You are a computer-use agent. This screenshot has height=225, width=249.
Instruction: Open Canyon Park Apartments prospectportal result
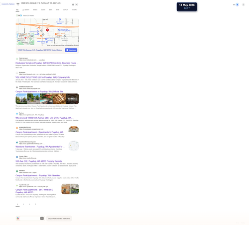pos(39,132)
